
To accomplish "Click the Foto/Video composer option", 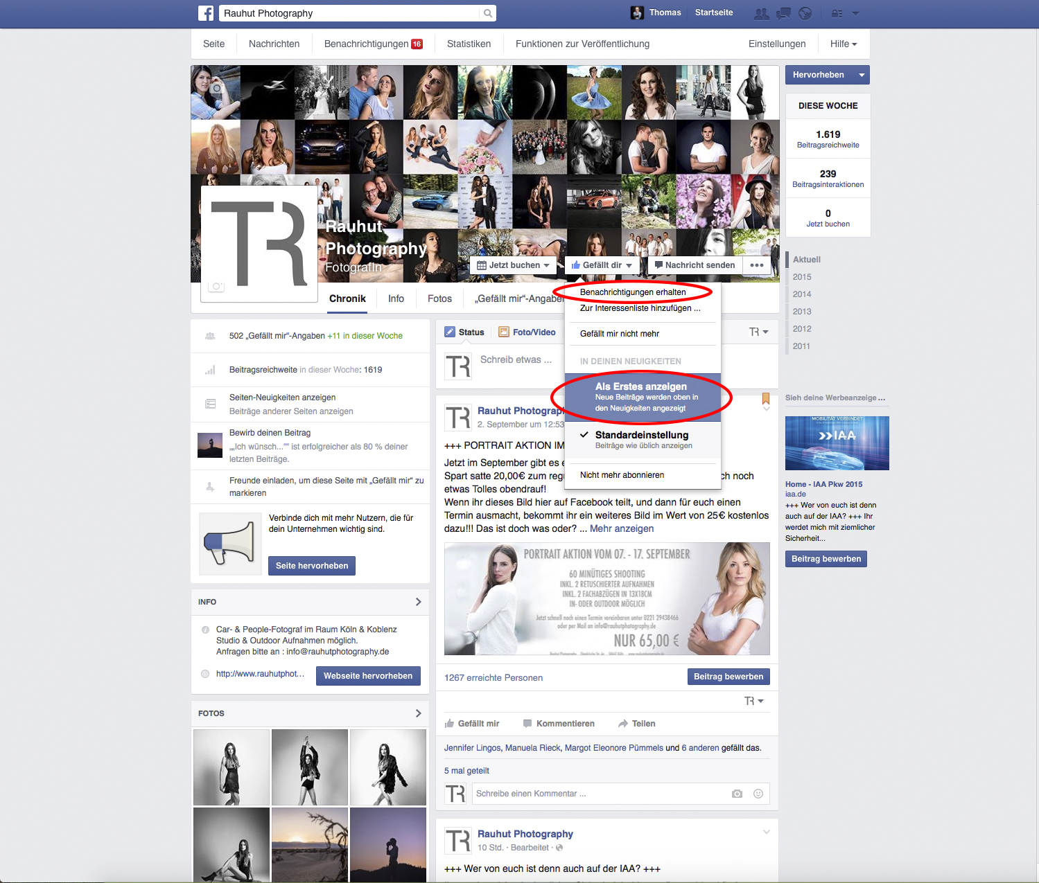I will pos(527,332).
